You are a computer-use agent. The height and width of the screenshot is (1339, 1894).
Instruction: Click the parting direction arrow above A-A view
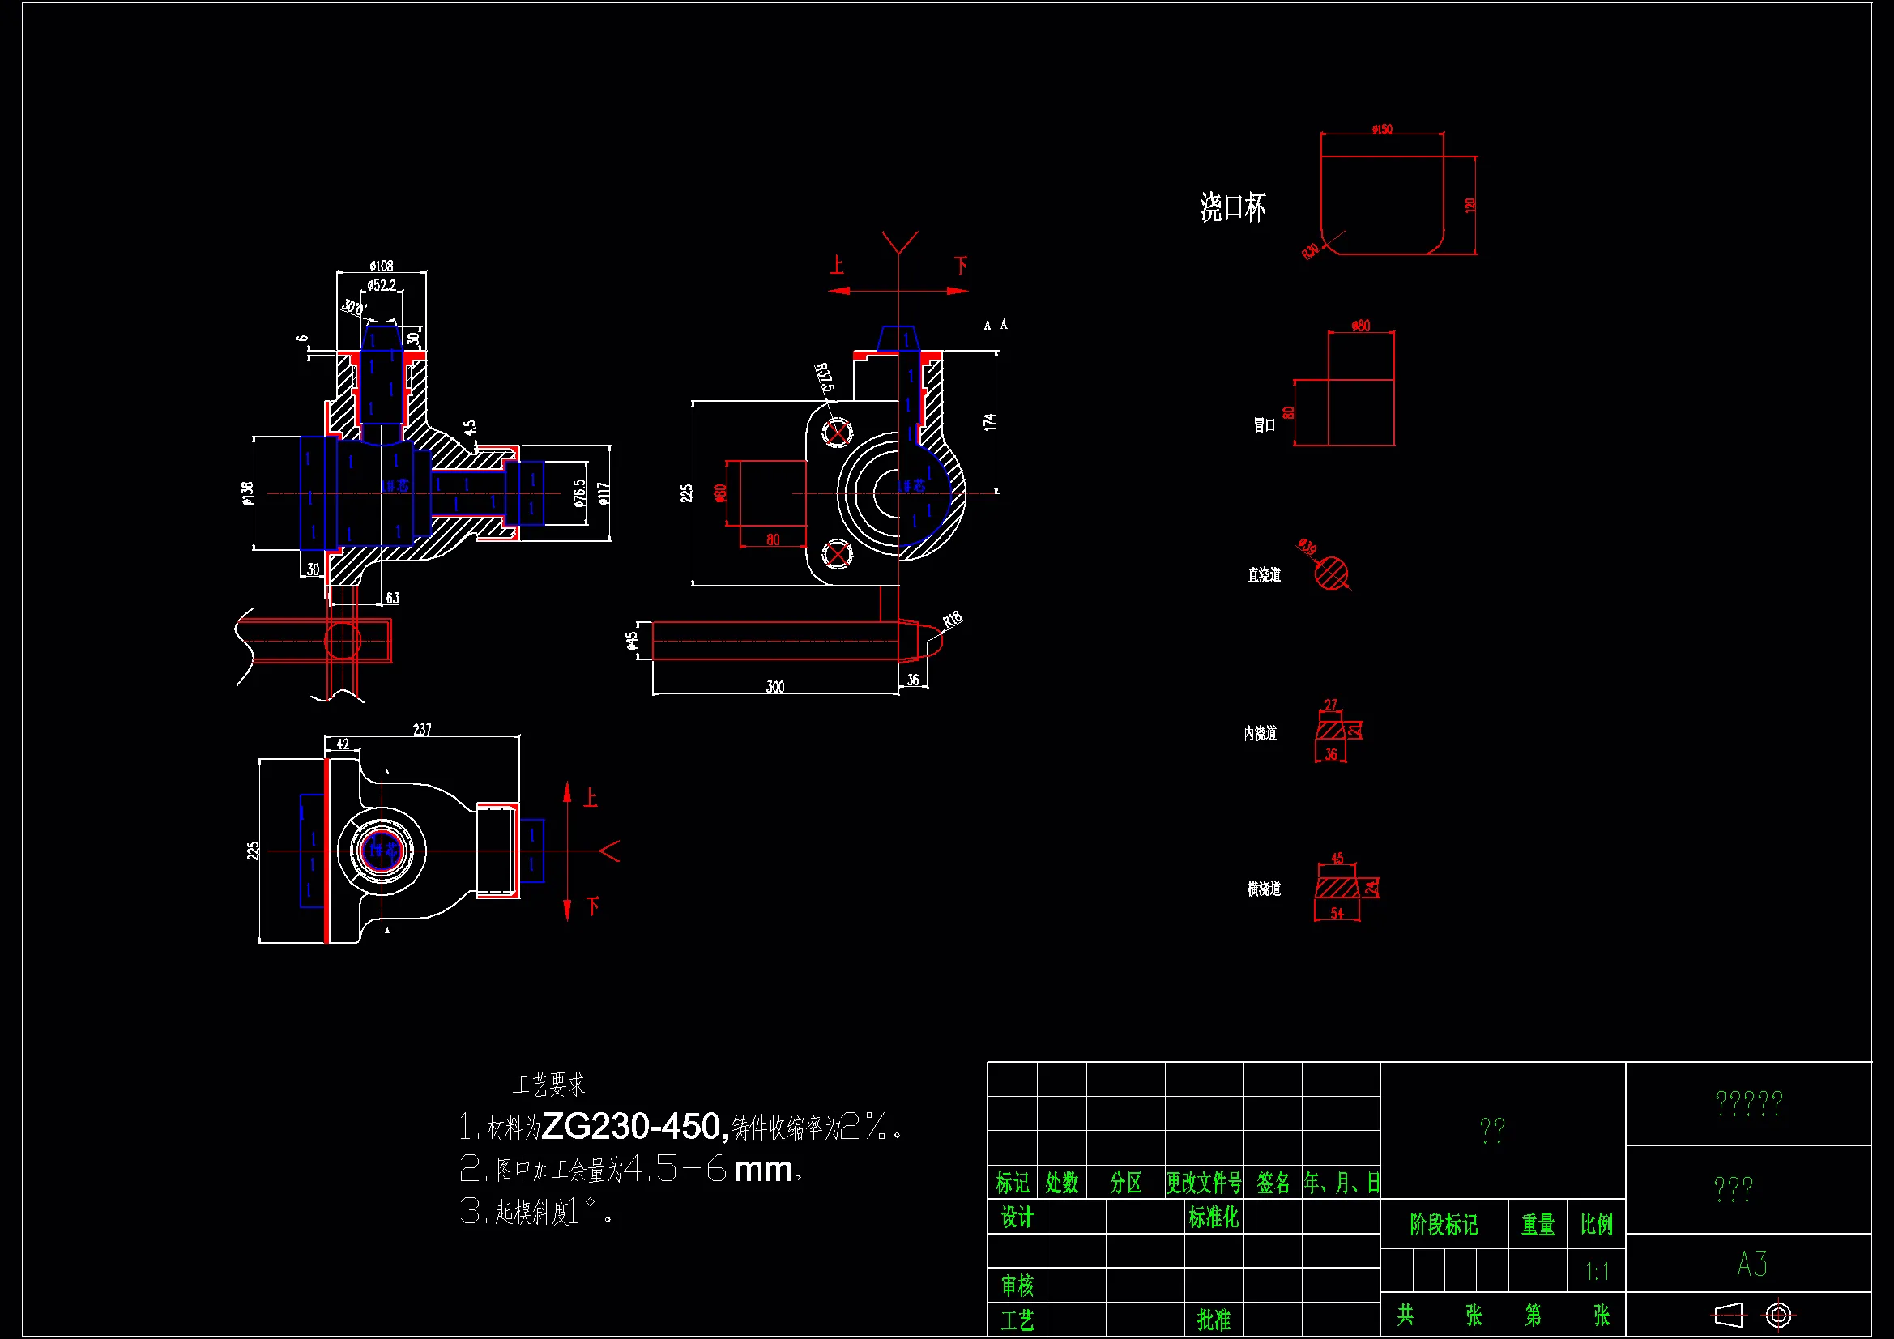pos(898,291)
